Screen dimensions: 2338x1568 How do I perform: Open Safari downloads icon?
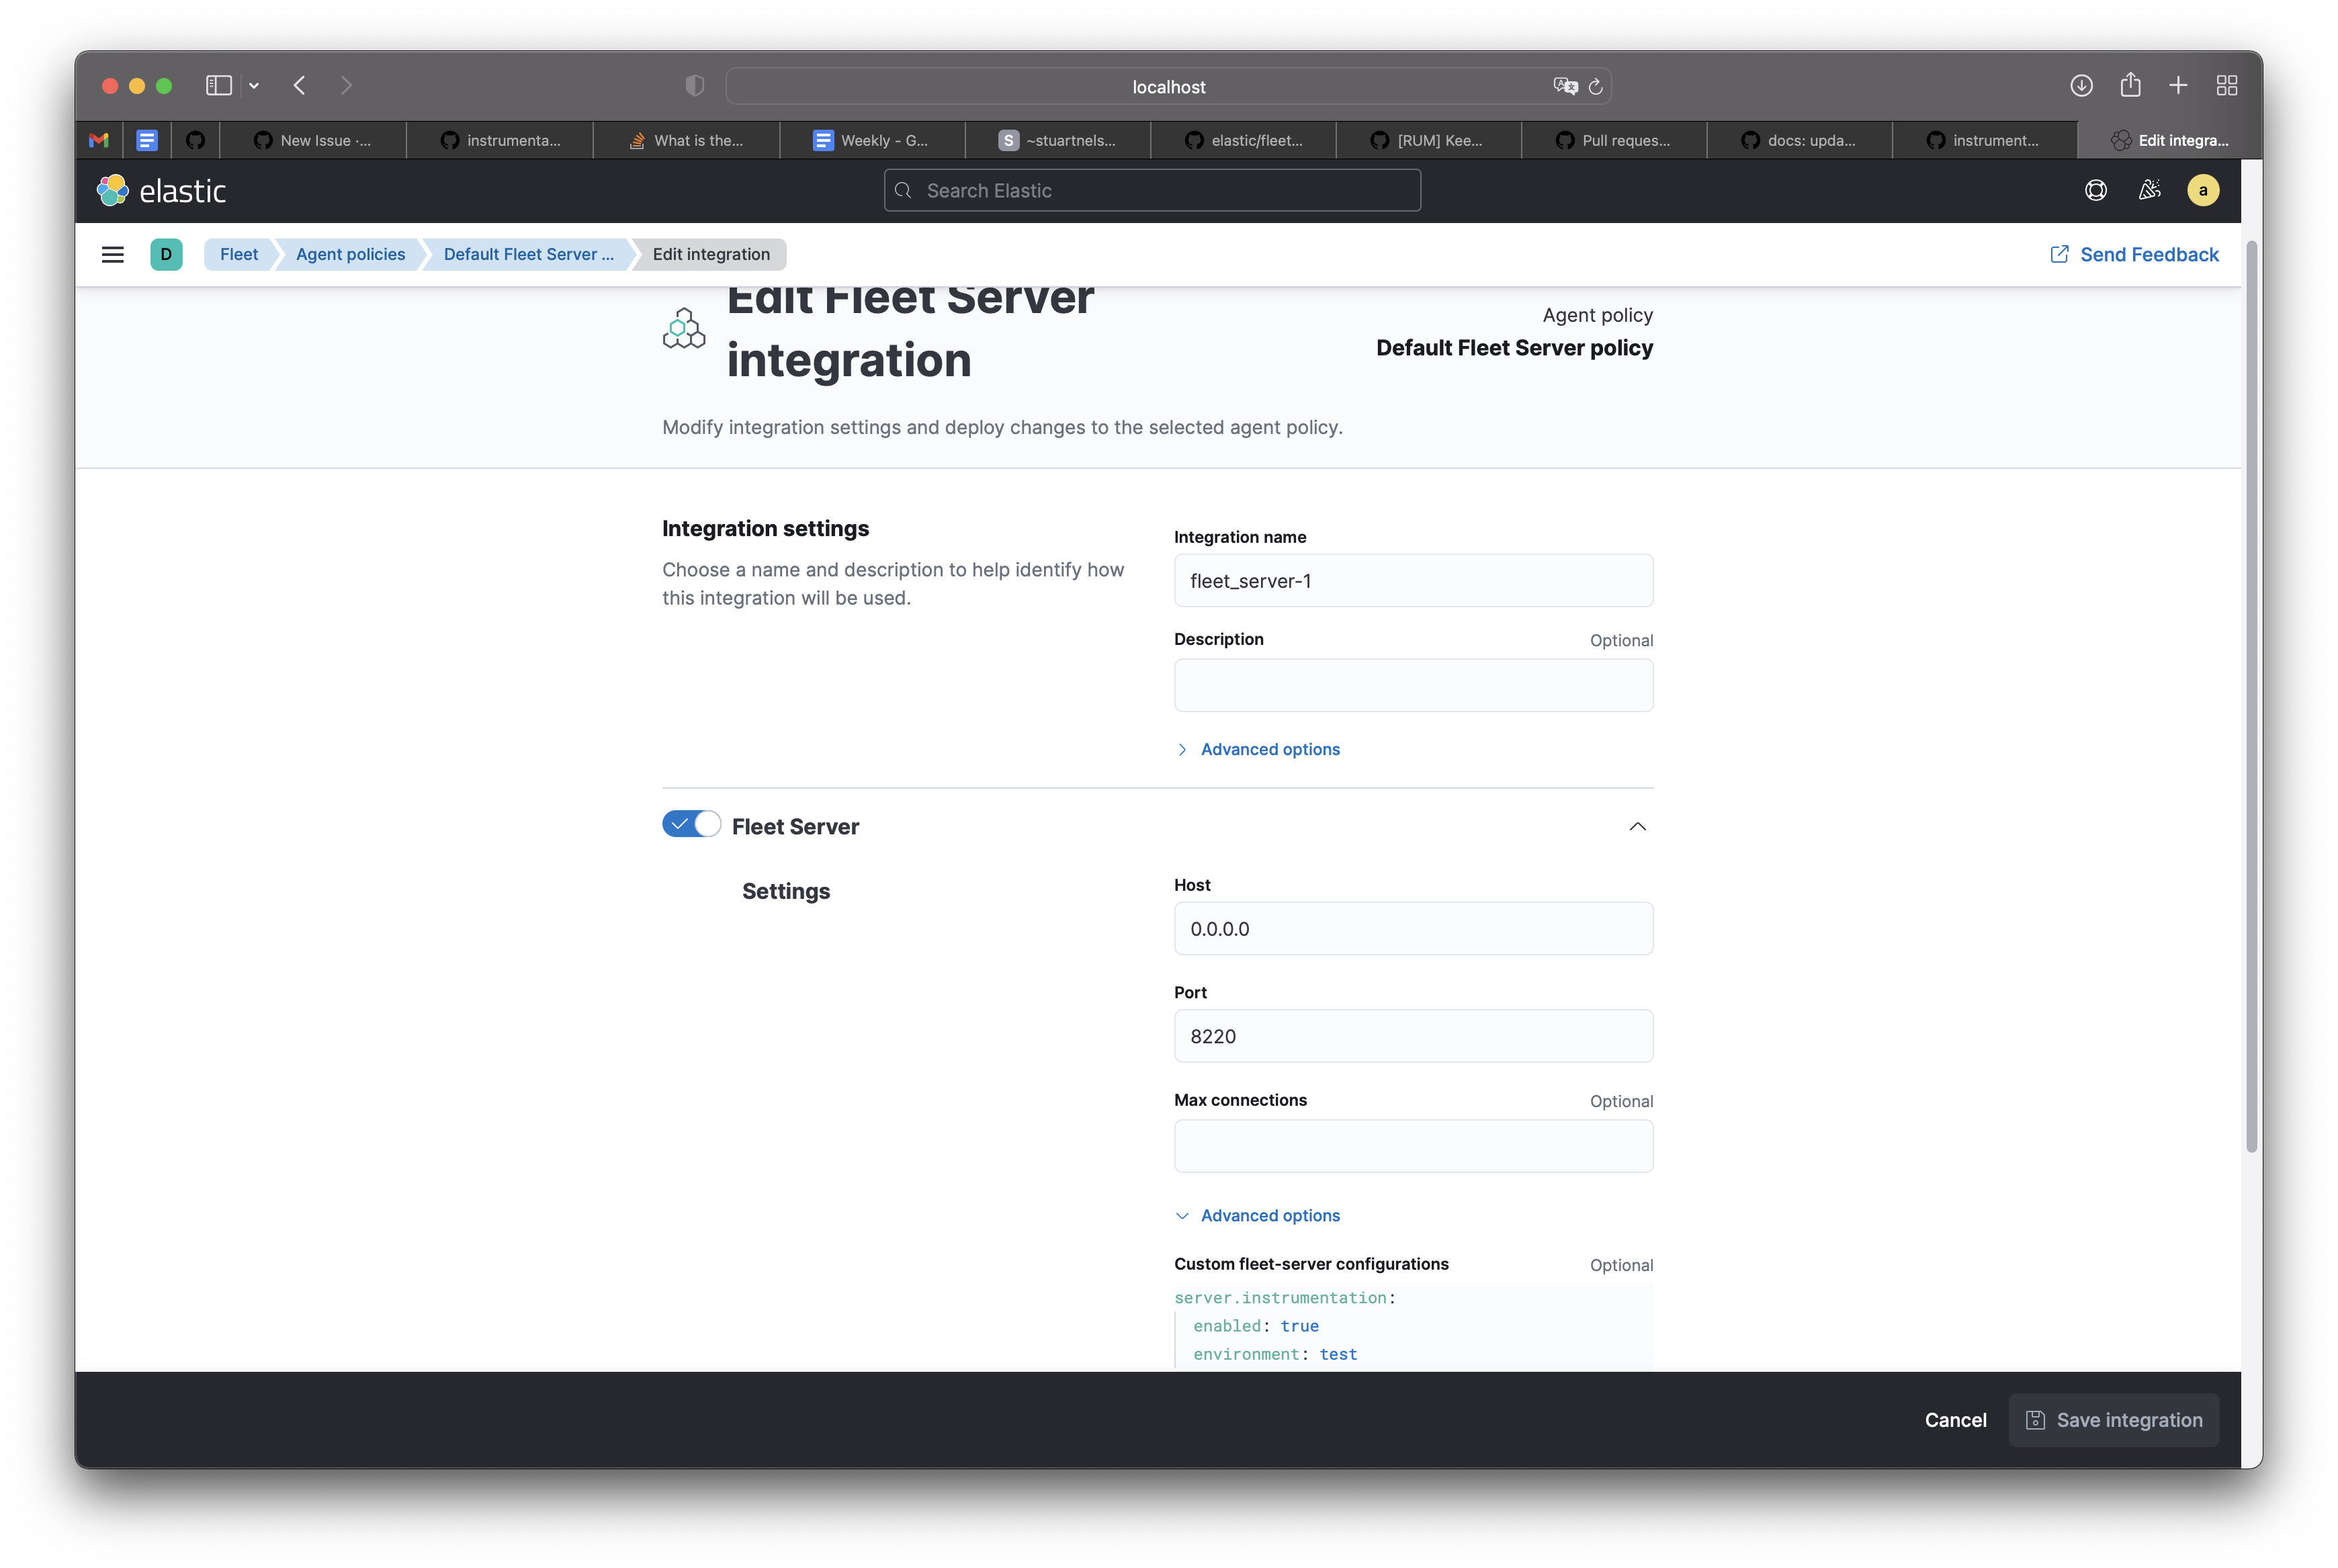(2081, 86)
